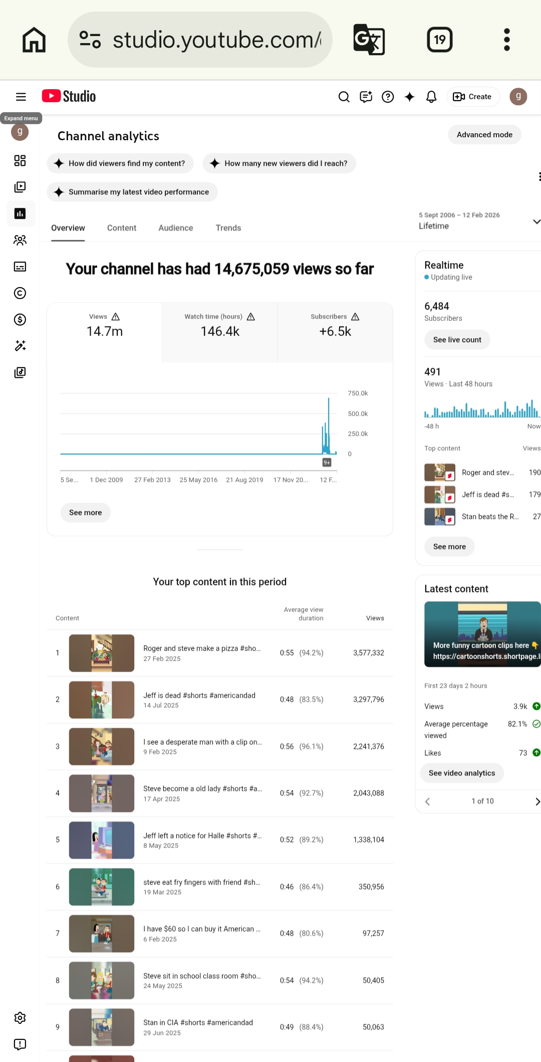Switch to the Trends tab

point(228,228)
